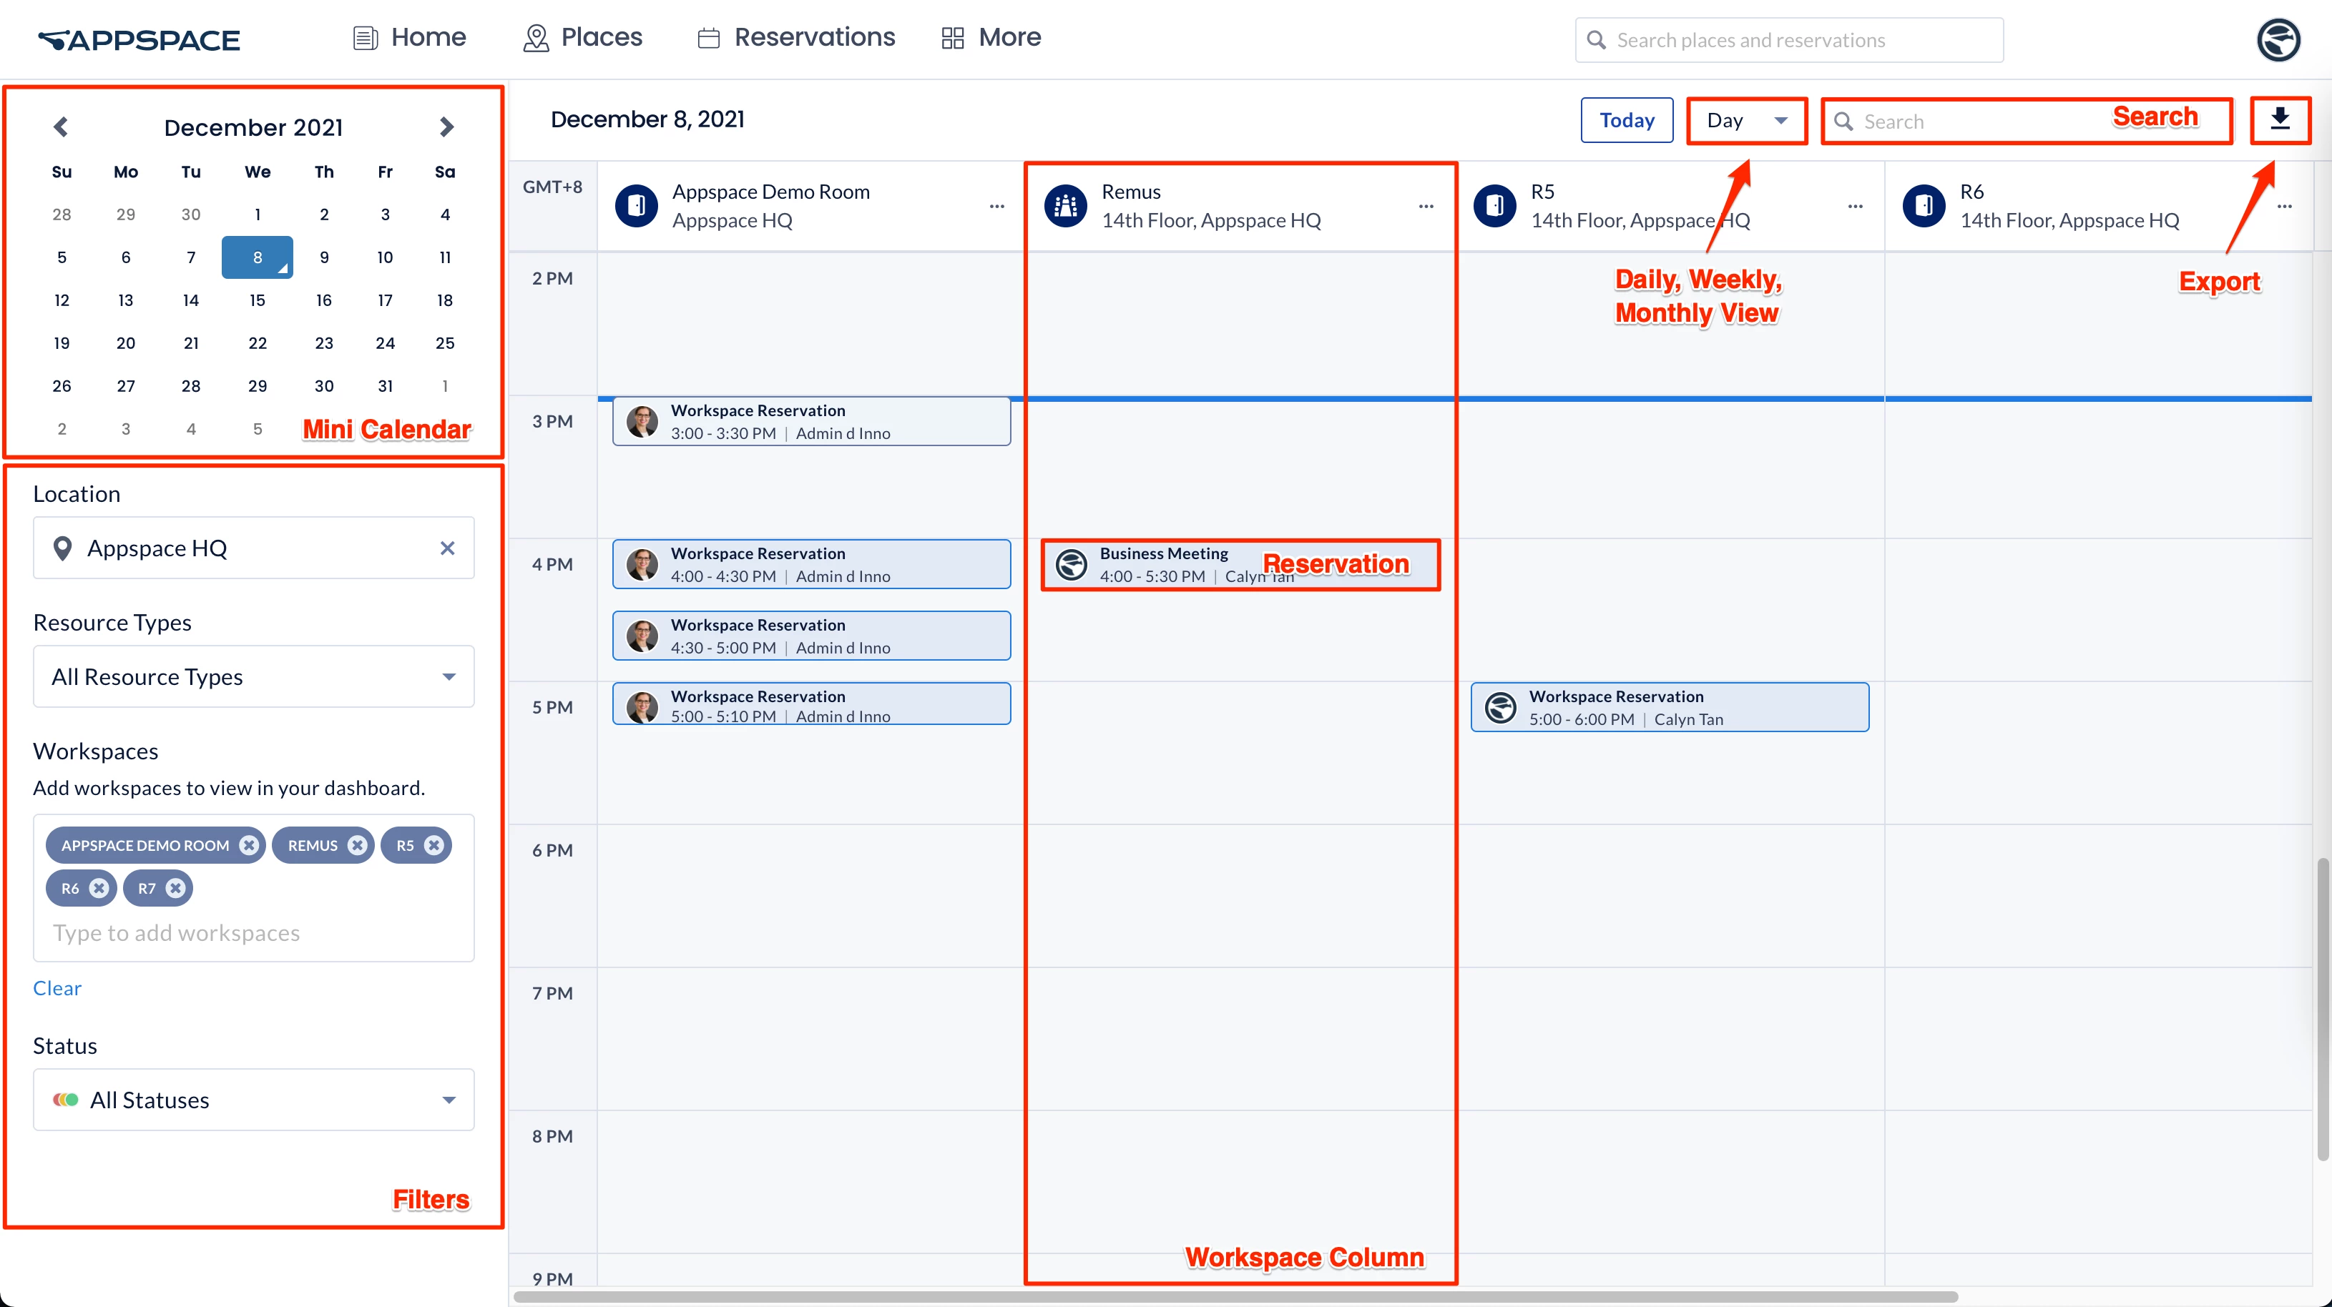This screenshot has width=2332, height=1307.
Task: Remove the REMUS workspace chip
Action: [x=358, y=844]
